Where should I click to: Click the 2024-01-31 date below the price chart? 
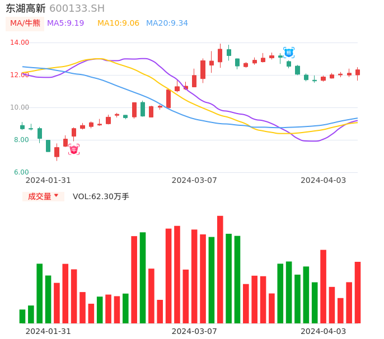pos(48,180)
